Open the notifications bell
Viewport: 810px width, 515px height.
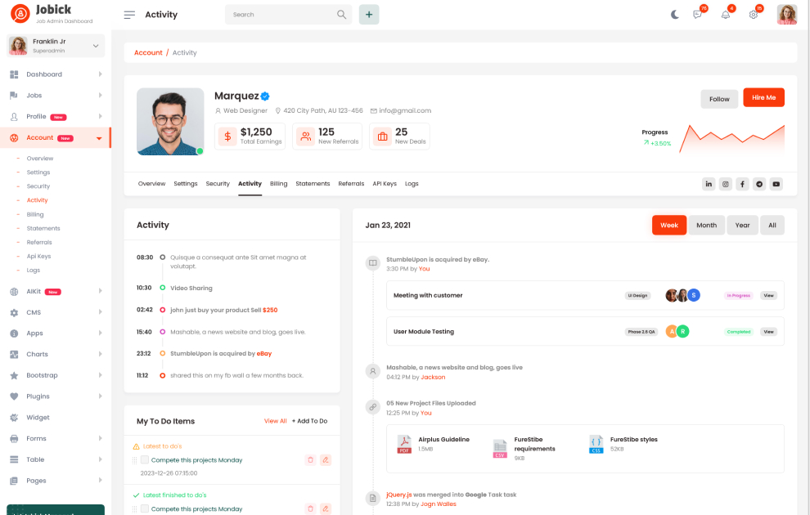click(x=725, y=15)
